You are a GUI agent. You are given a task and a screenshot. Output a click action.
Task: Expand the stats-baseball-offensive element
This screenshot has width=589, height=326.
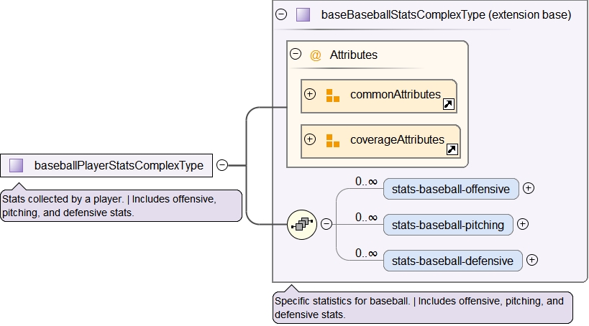click(529, 188)
